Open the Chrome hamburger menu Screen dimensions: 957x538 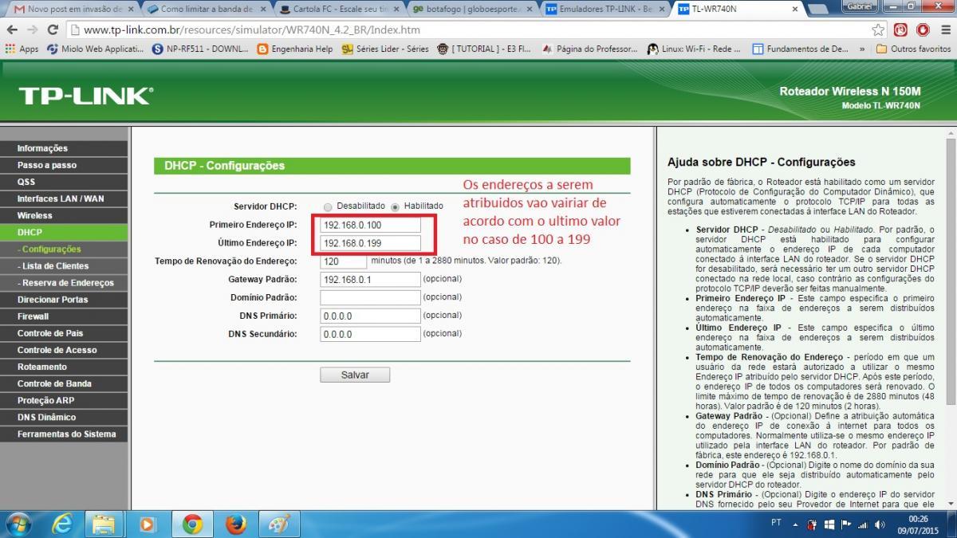[944, 29]
